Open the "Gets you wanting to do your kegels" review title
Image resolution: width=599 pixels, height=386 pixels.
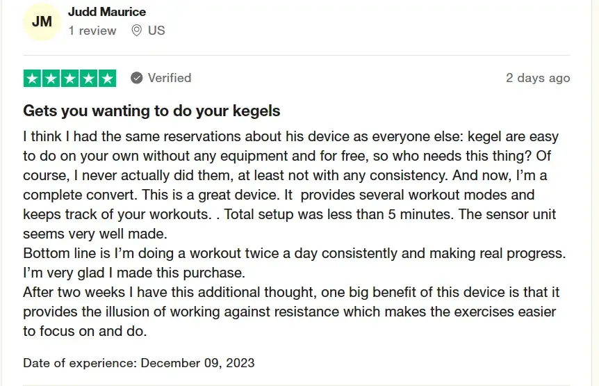click(x=151, y=111)
